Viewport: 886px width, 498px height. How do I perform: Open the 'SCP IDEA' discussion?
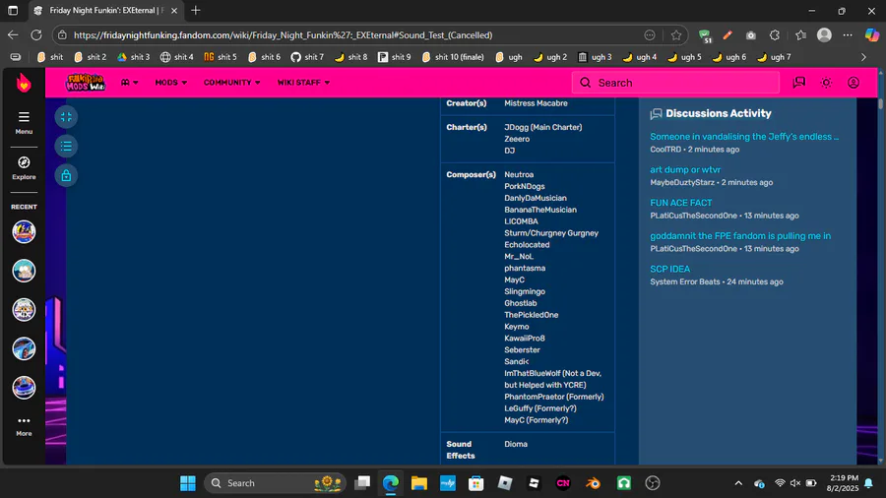669,270
